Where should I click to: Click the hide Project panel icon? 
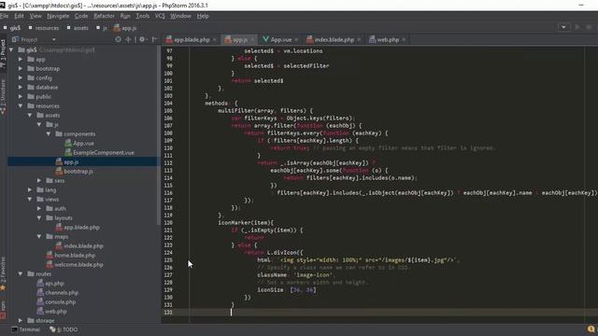[x=154, y=39]
